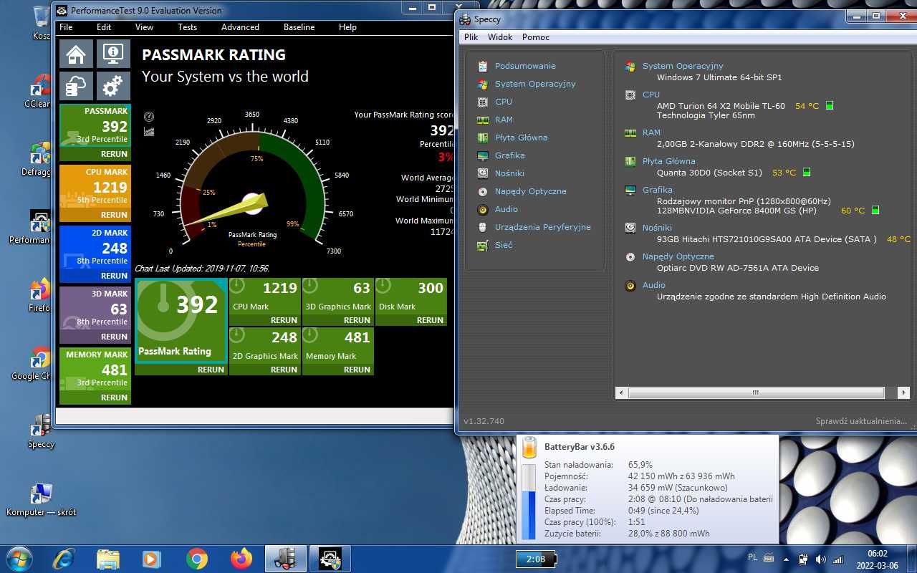Select Urządzenia Peryferyjne in Speccy sidebar
This screenshot has width=917, height=573.
[x=542, y=227]
